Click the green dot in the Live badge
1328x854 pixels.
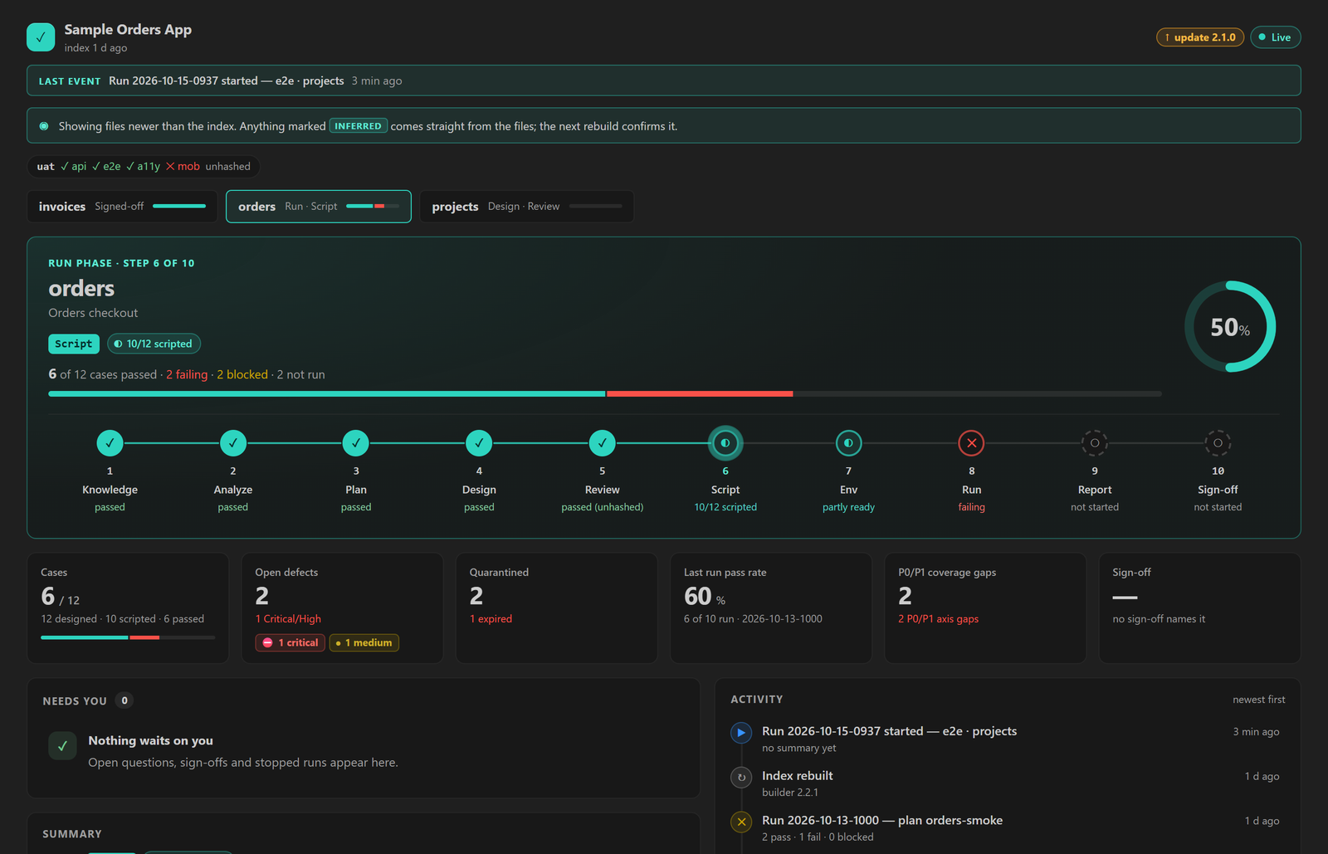tap(1262, 37)
